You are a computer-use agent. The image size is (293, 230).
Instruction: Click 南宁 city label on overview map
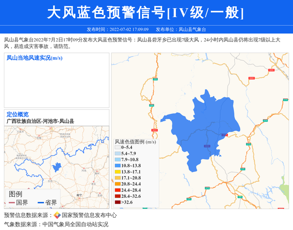pyautogui.click(x=79, y=194)
